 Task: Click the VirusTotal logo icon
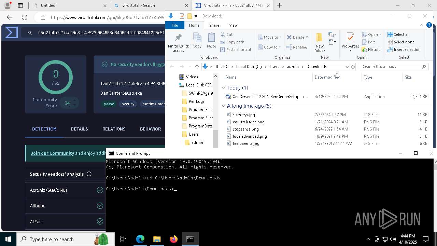11,32
